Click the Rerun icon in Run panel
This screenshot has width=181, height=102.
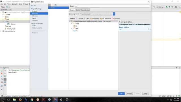(2, 71)
